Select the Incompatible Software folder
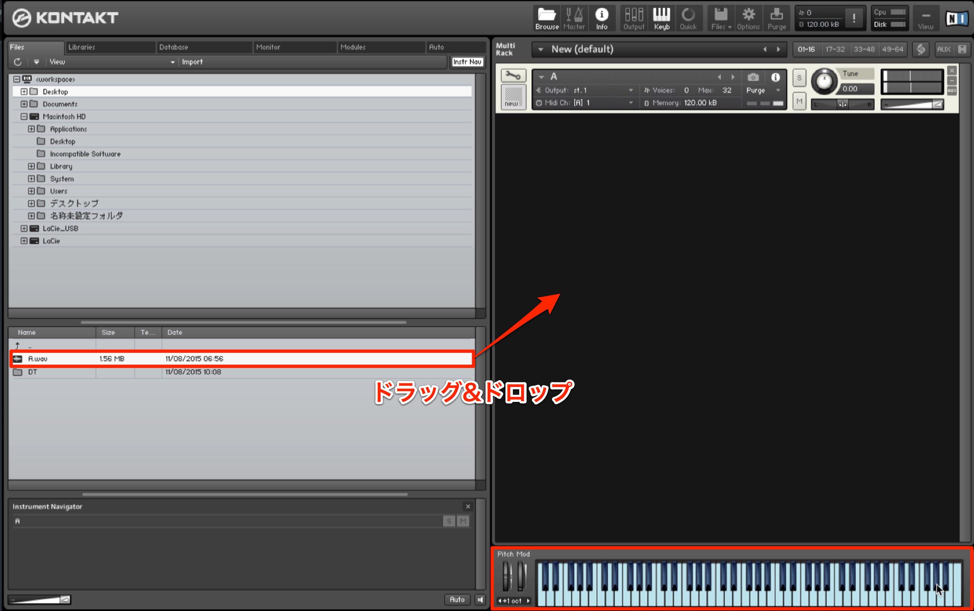Screen dimensions: 974x611 (x=242, y=154)
